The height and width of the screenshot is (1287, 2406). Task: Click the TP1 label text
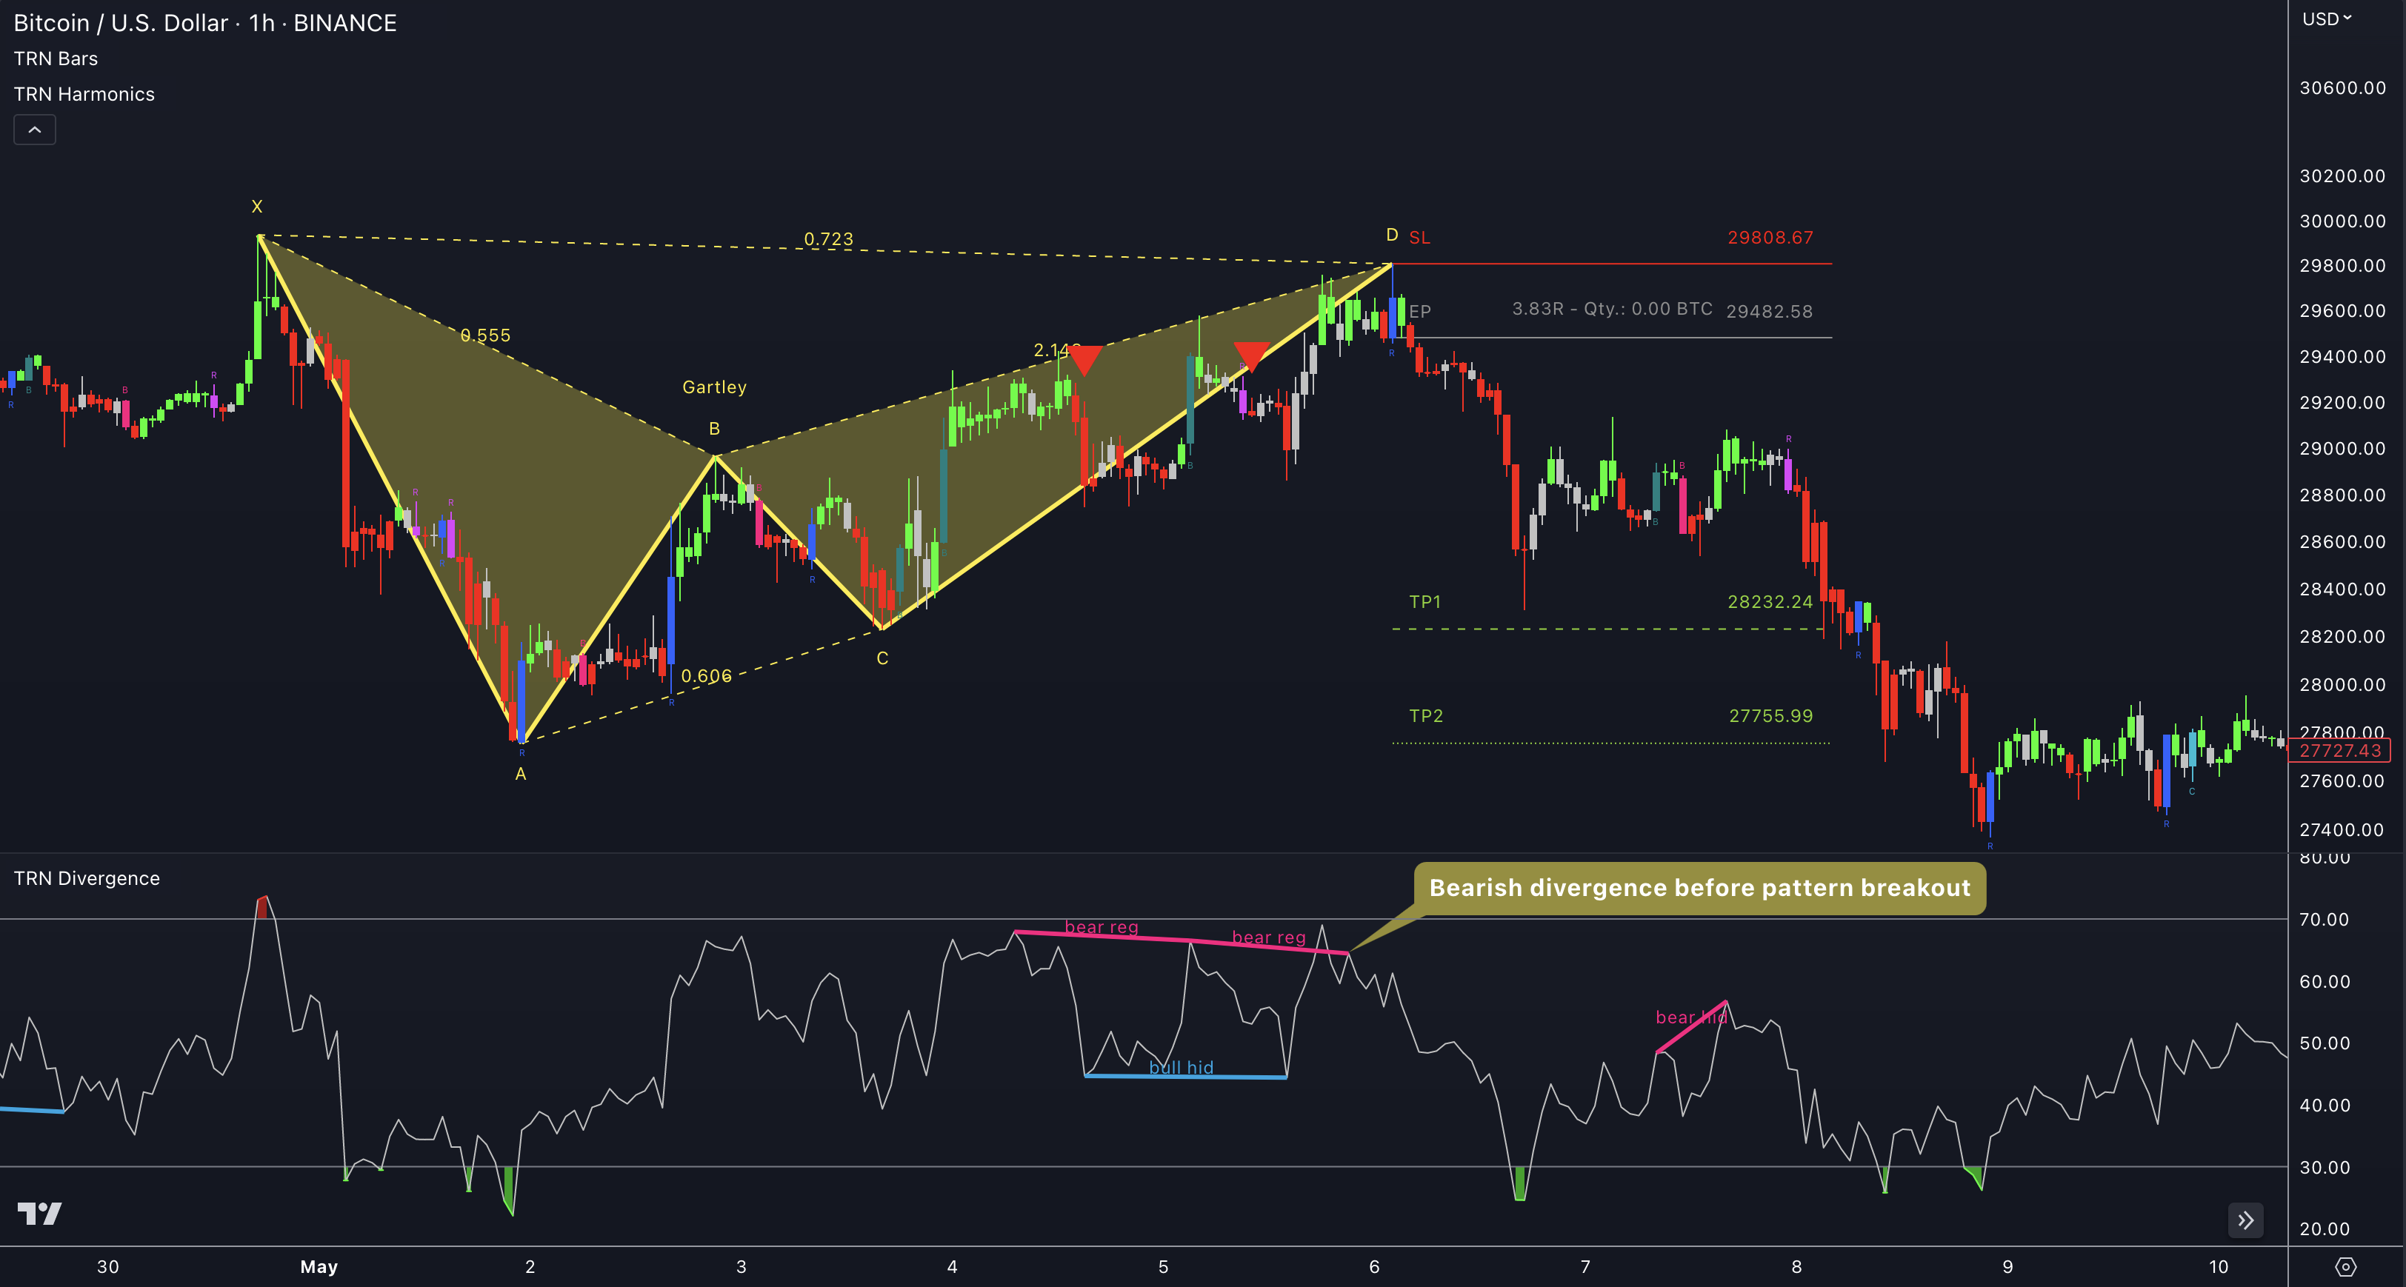click(1425, 601)
